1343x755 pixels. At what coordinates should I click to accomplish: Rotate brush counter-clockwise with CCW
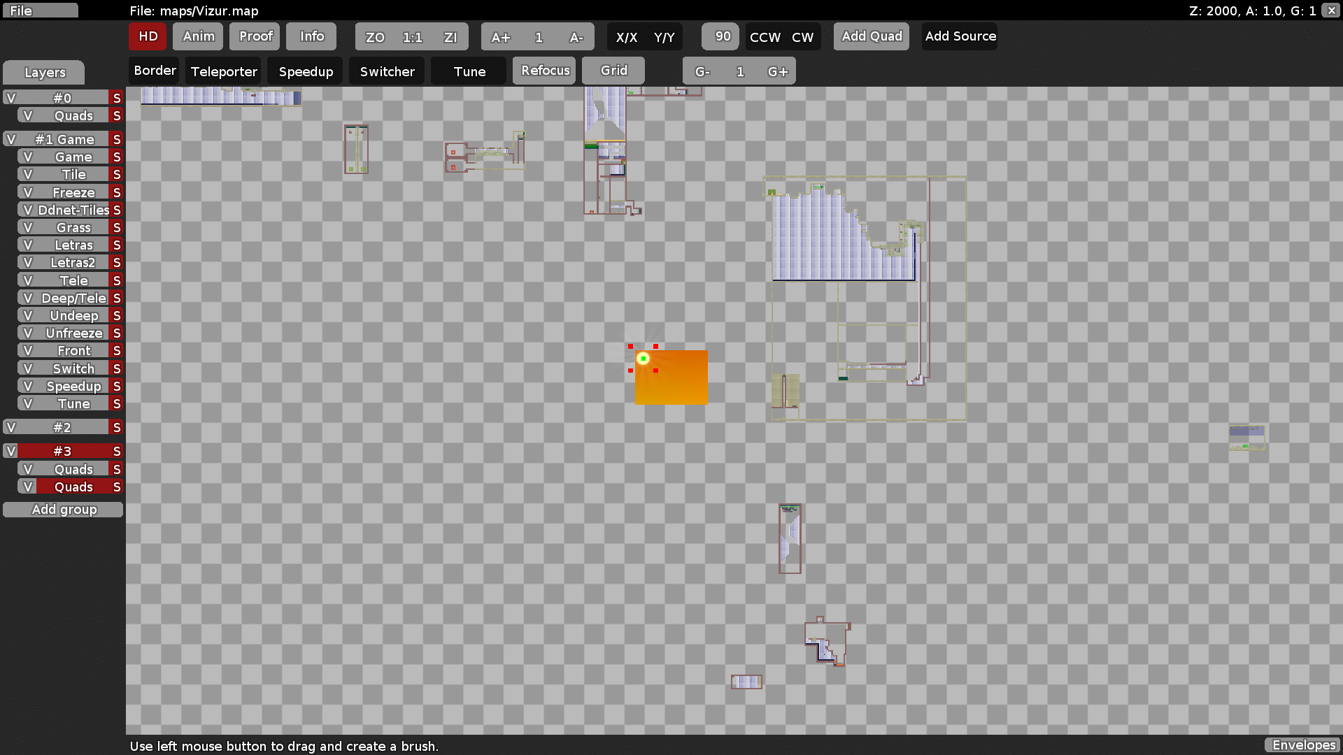click(x=765, y=37)
